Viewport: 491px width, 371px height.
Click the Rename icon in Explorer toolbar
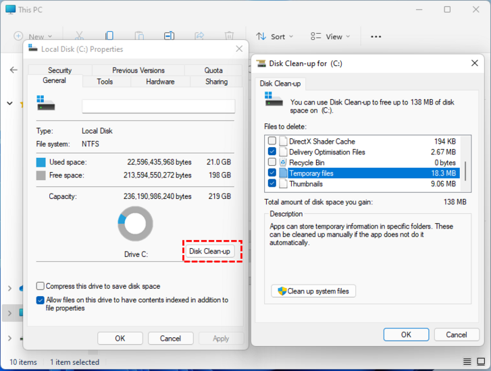170,36
